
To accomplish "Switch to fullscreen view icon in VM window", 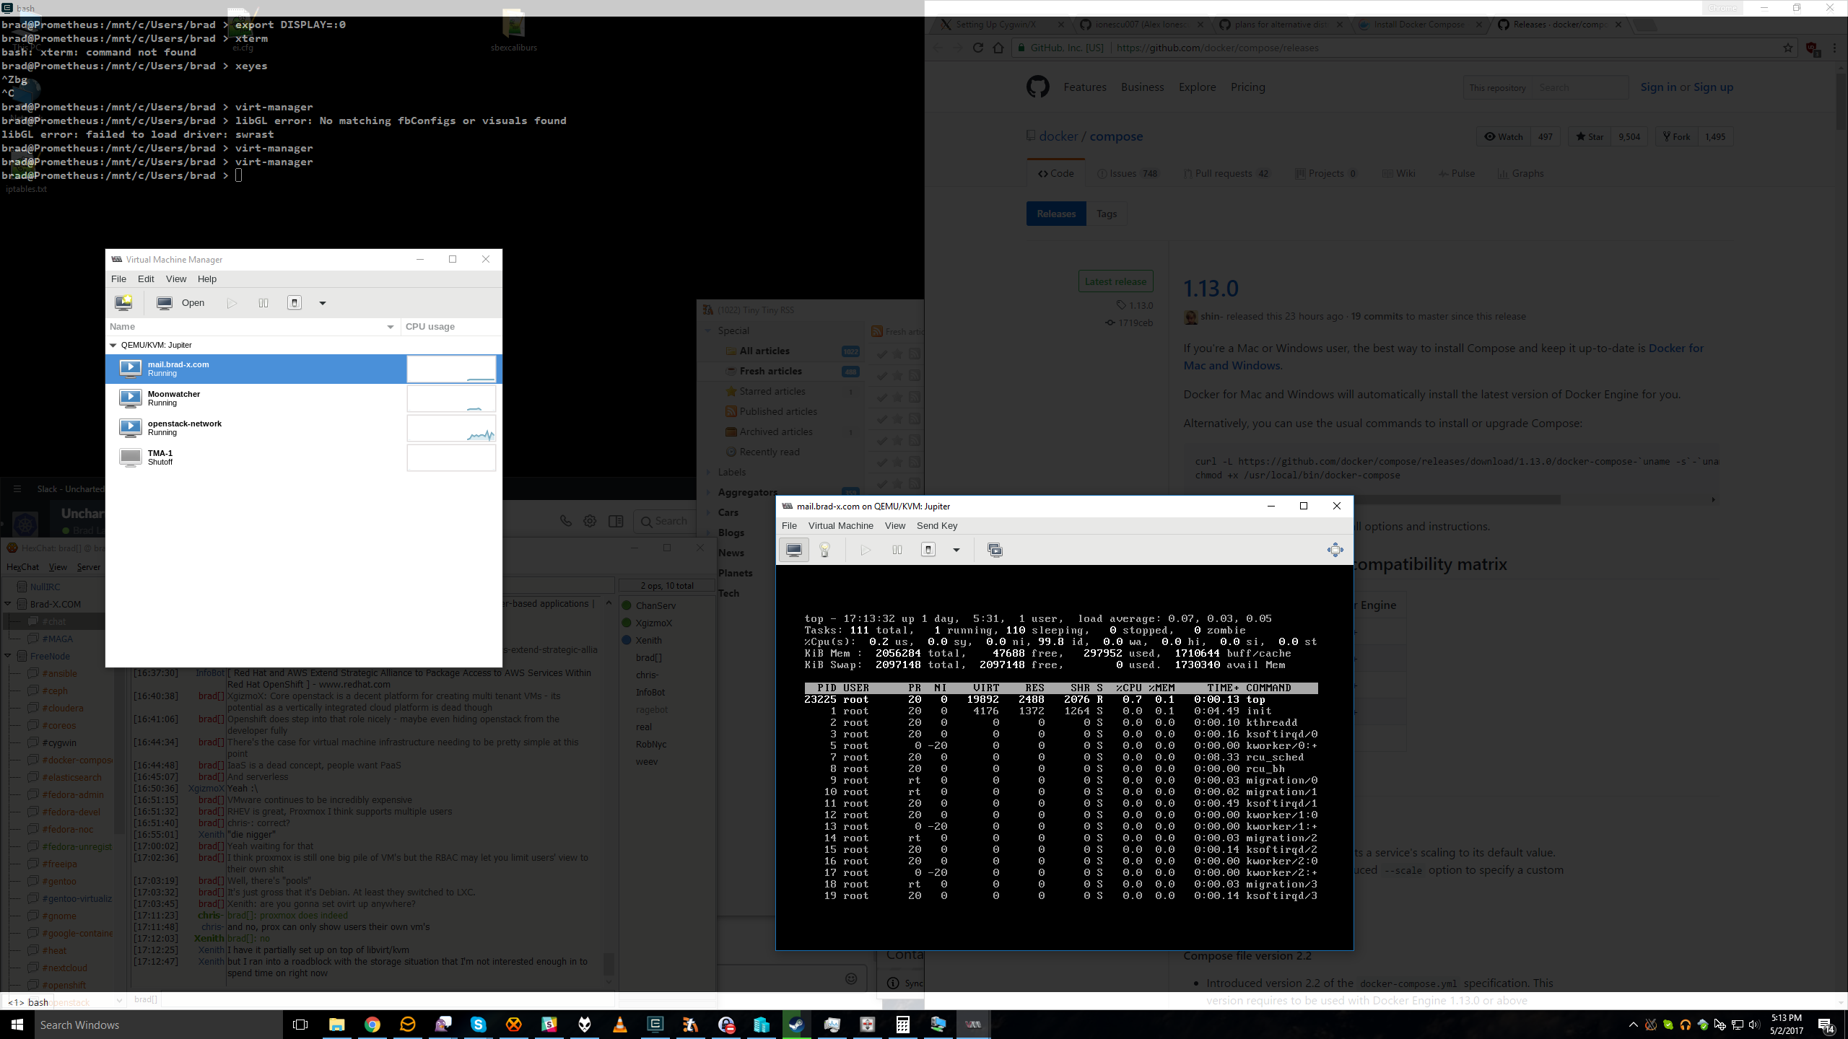I will [1335, 550].
